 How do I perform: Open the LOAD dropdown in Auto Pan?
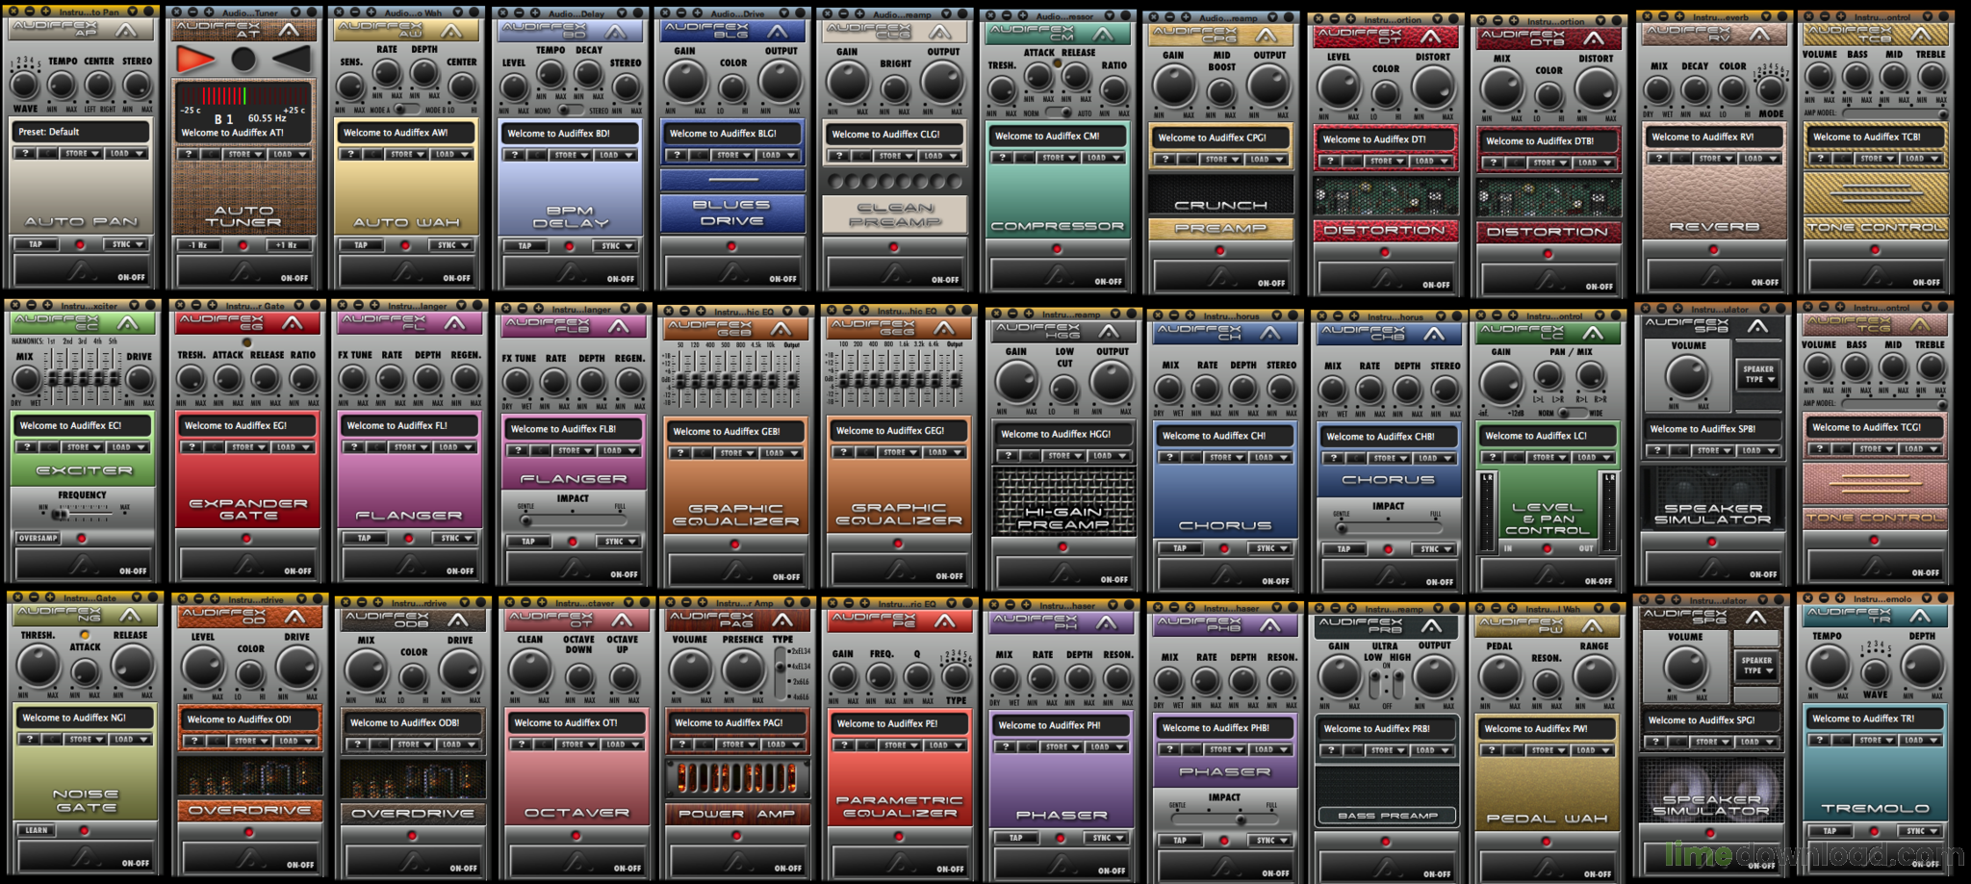(x=126, y=153)
